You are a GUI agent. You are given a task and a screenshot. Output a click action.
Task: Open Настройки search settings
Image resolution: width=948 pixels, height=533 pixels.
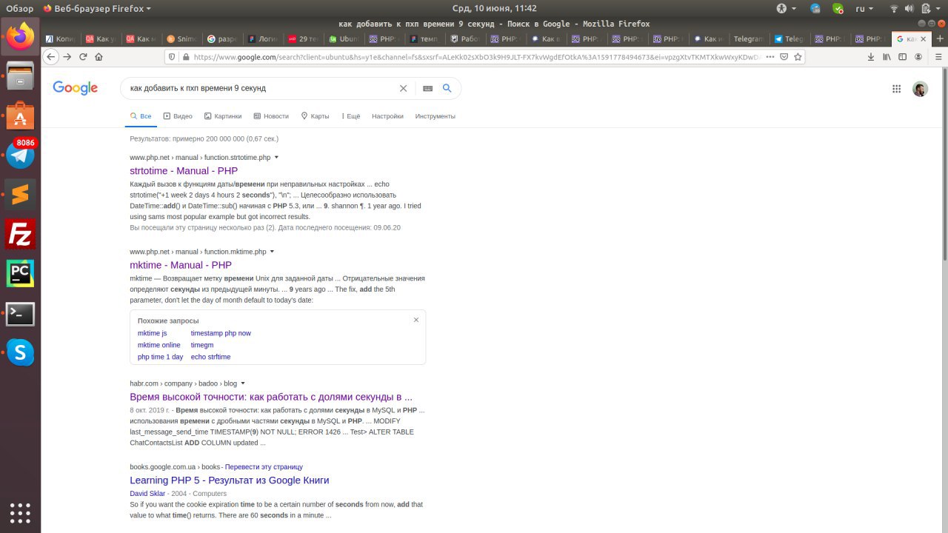387,116
